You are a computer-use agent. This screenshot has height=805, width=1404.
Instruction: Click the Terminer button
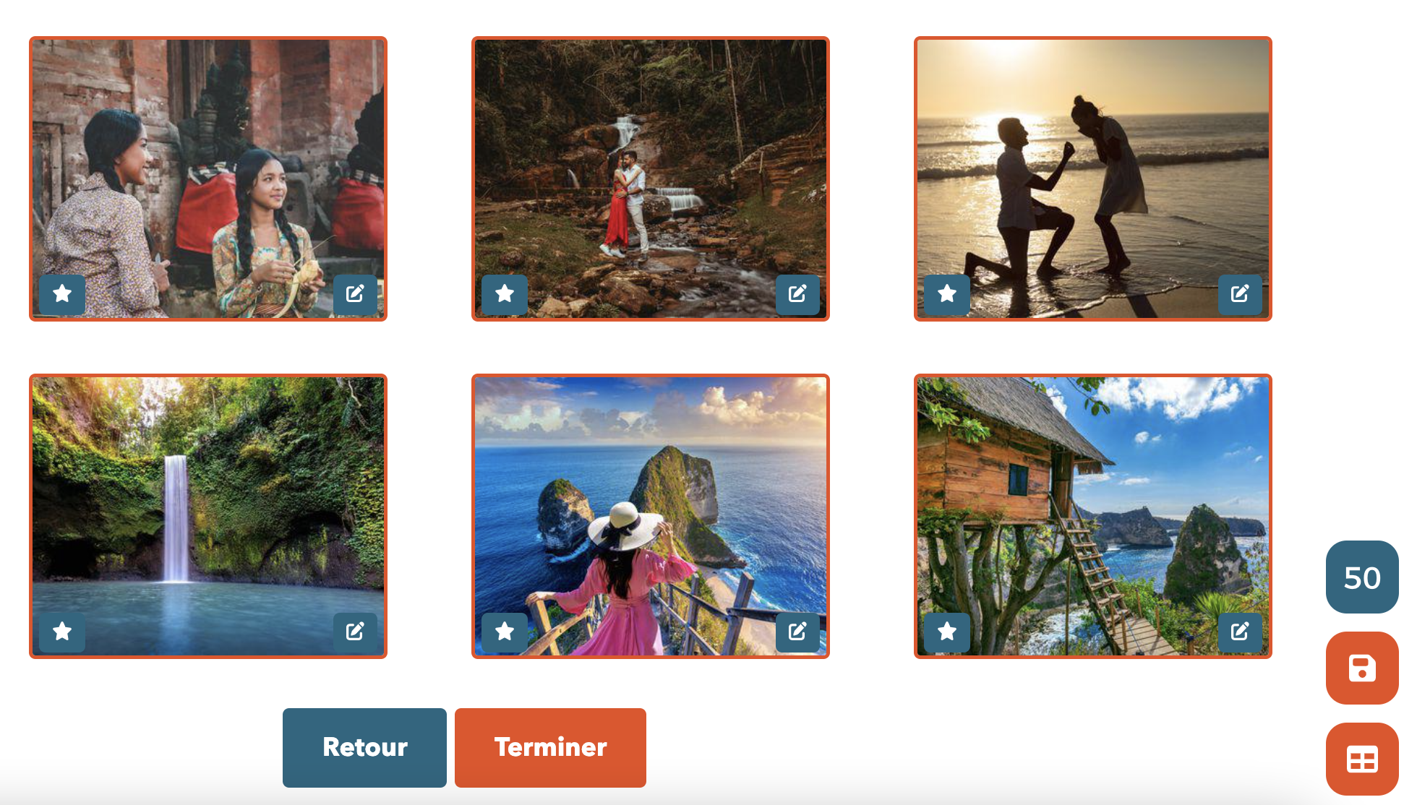click(x=550, y=747)
